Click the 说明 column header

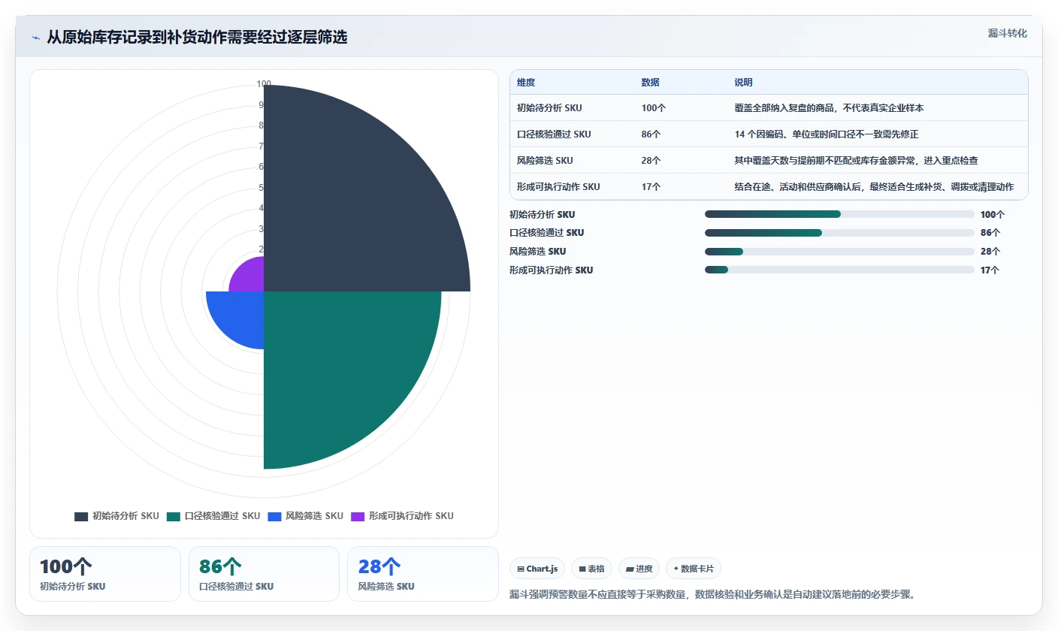pos(744,83)
